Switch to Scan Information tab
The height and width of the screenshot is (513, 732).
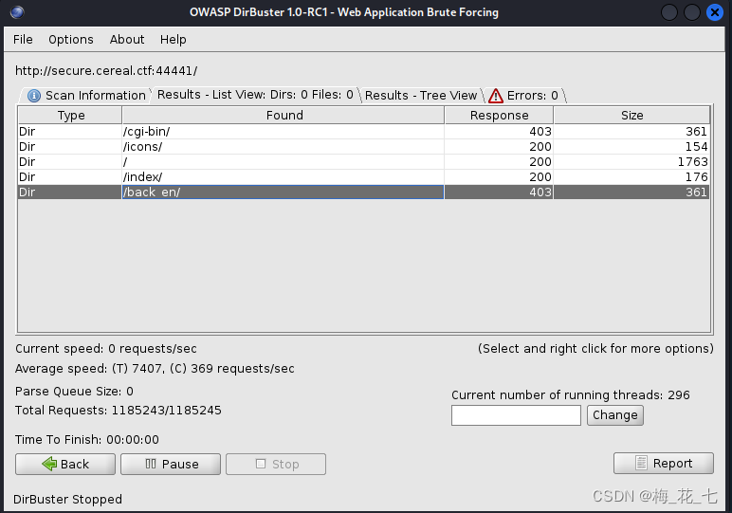click(x=86, y=95)
